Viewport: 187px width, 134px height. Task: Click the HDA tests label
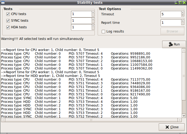click(19, 27)
